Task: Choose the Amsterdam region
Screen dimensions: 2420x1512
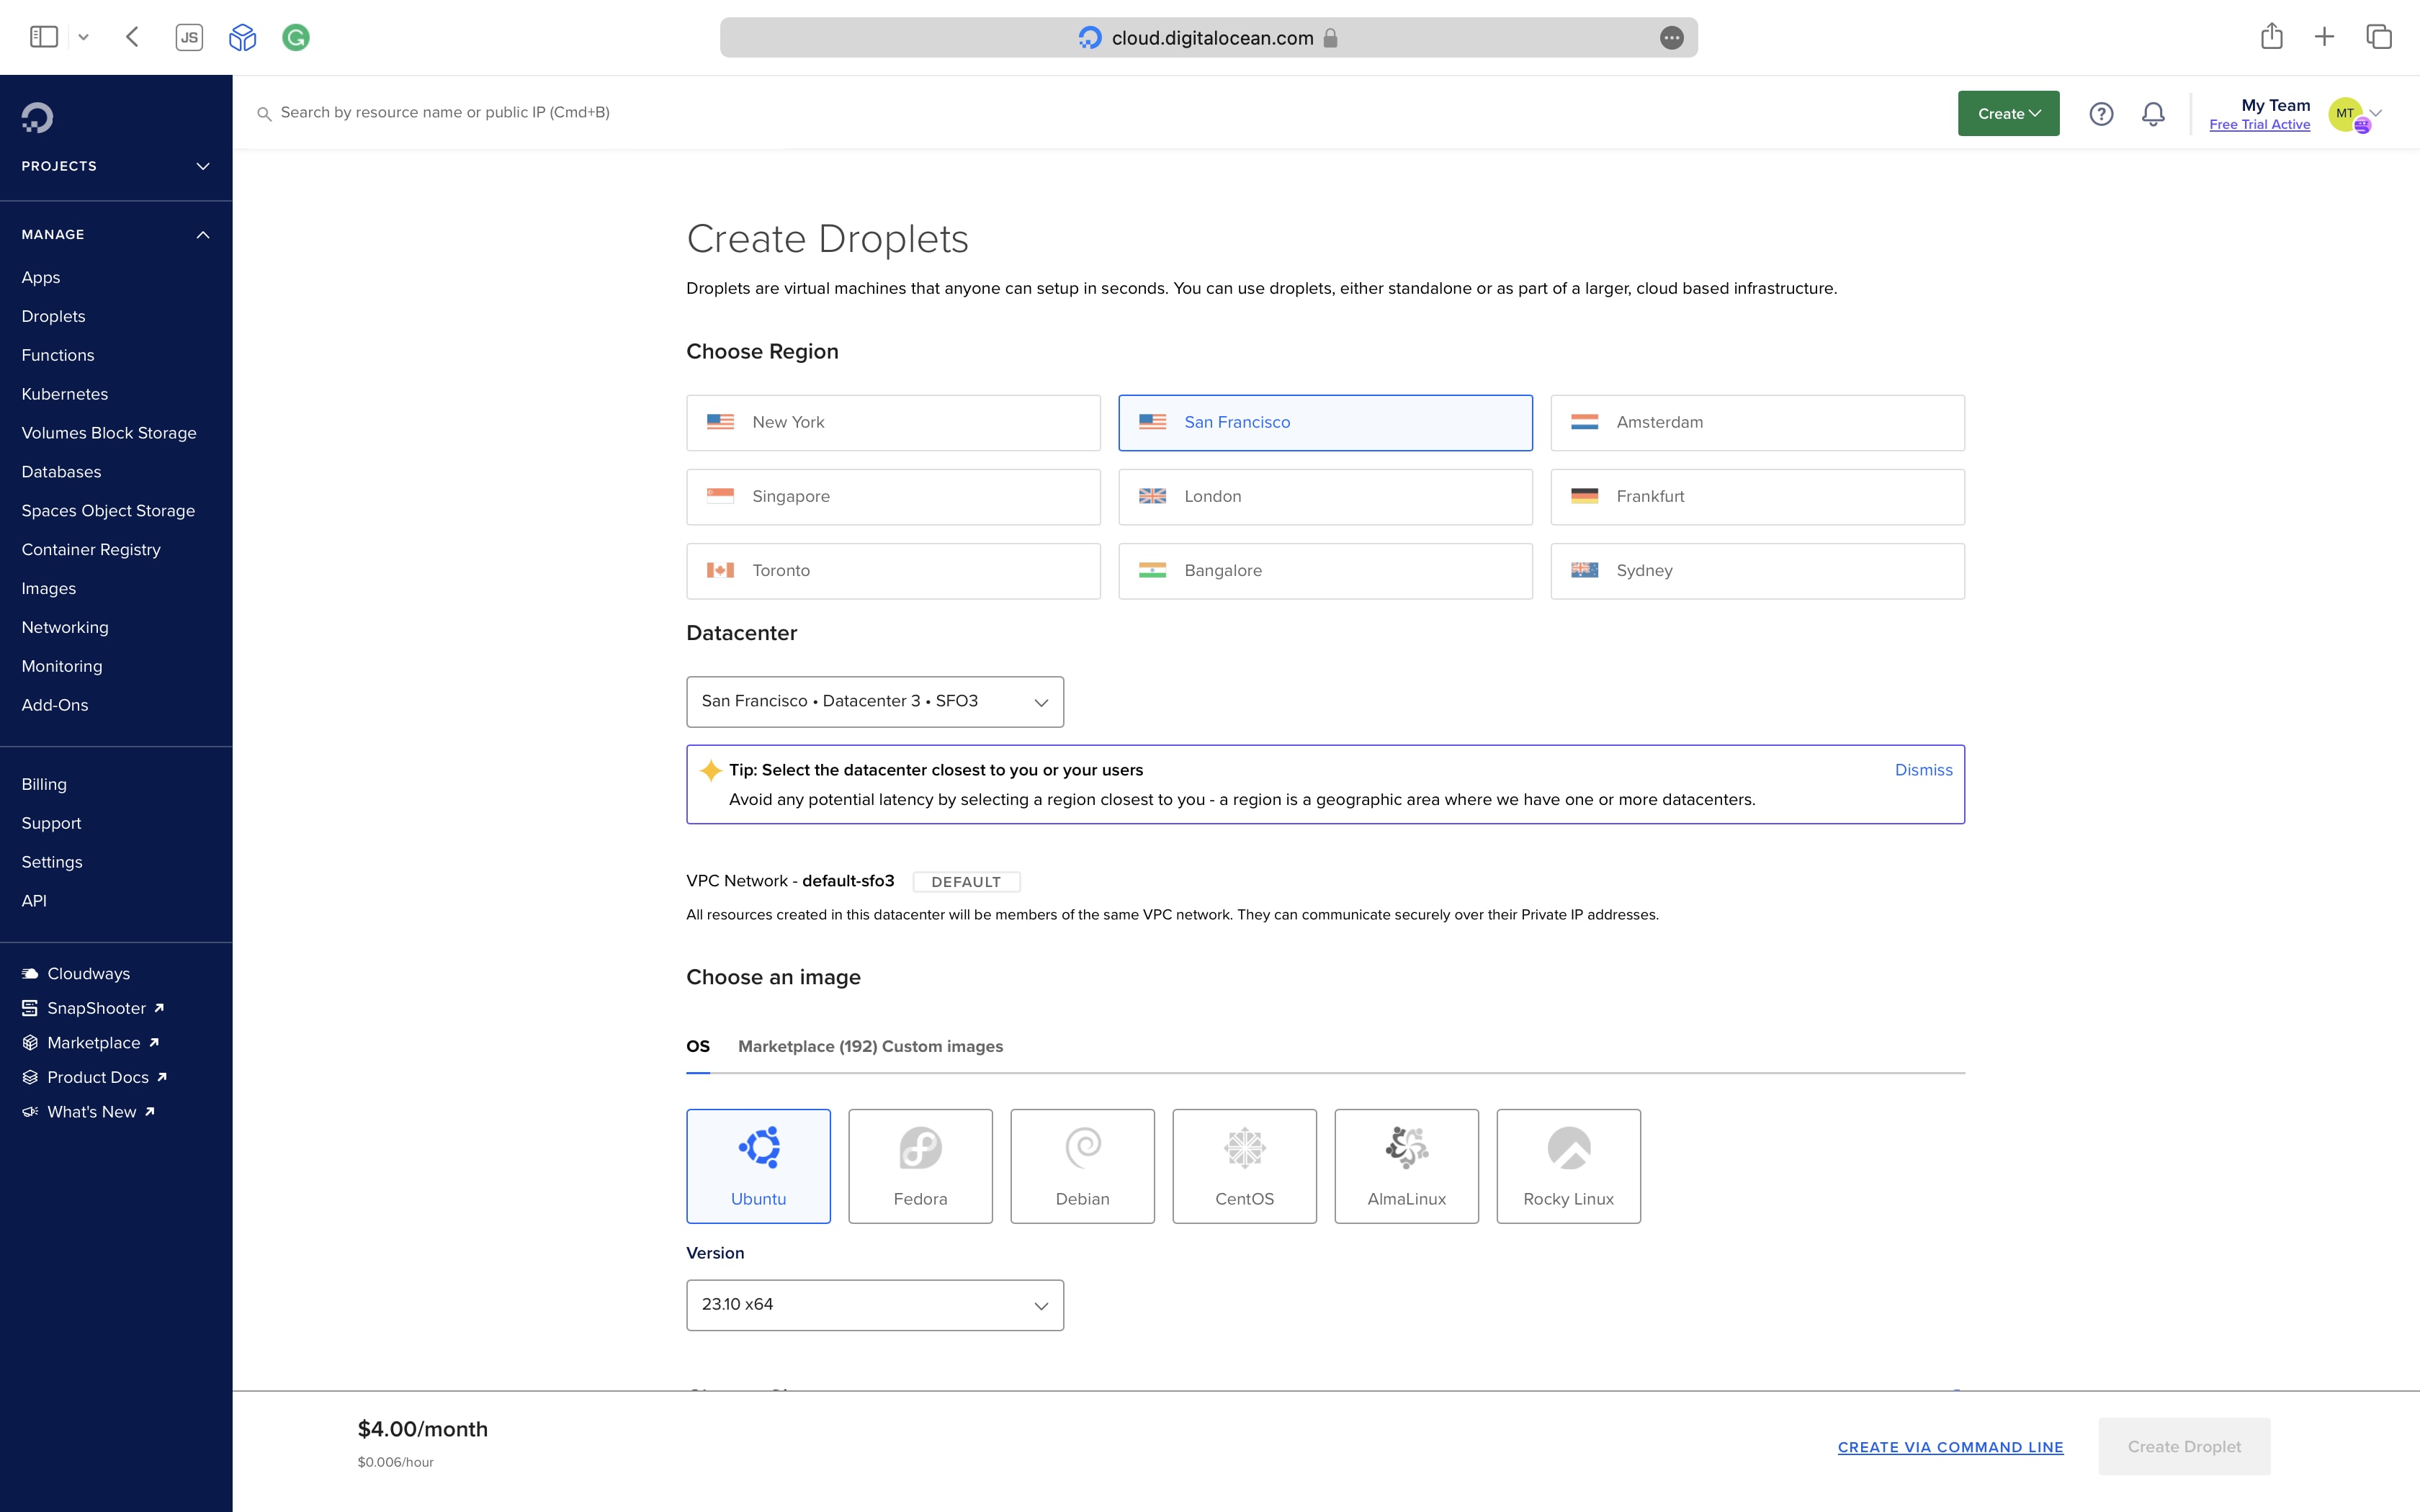Action: click(x=1757, y=422)
